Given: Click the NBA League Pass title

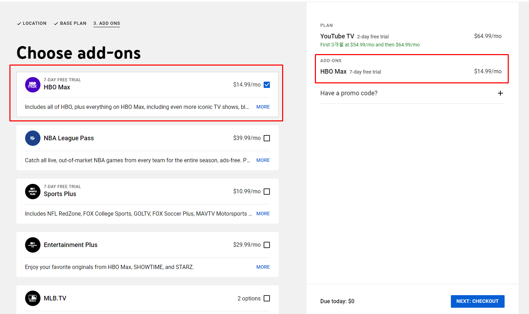Looking at the screenshot, I should click(69, 138).
